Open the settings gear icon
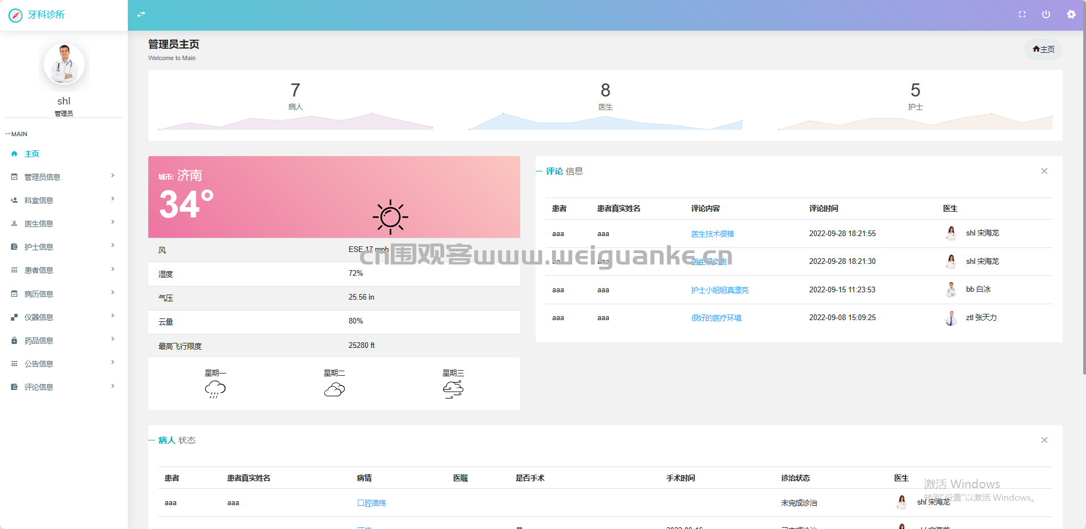Viewport: 1086px width, 529px height. coord(1071,14)
